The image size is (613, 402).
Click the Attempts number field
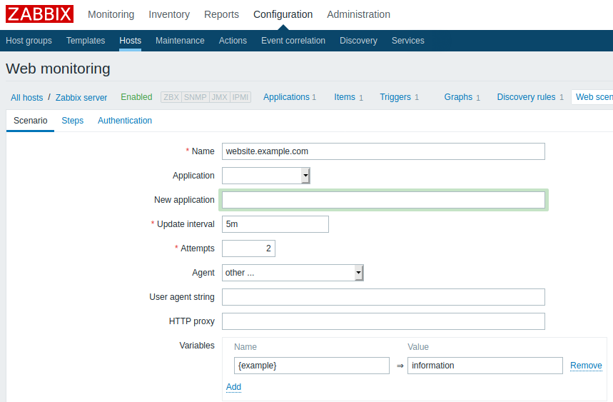coord(248,248)
